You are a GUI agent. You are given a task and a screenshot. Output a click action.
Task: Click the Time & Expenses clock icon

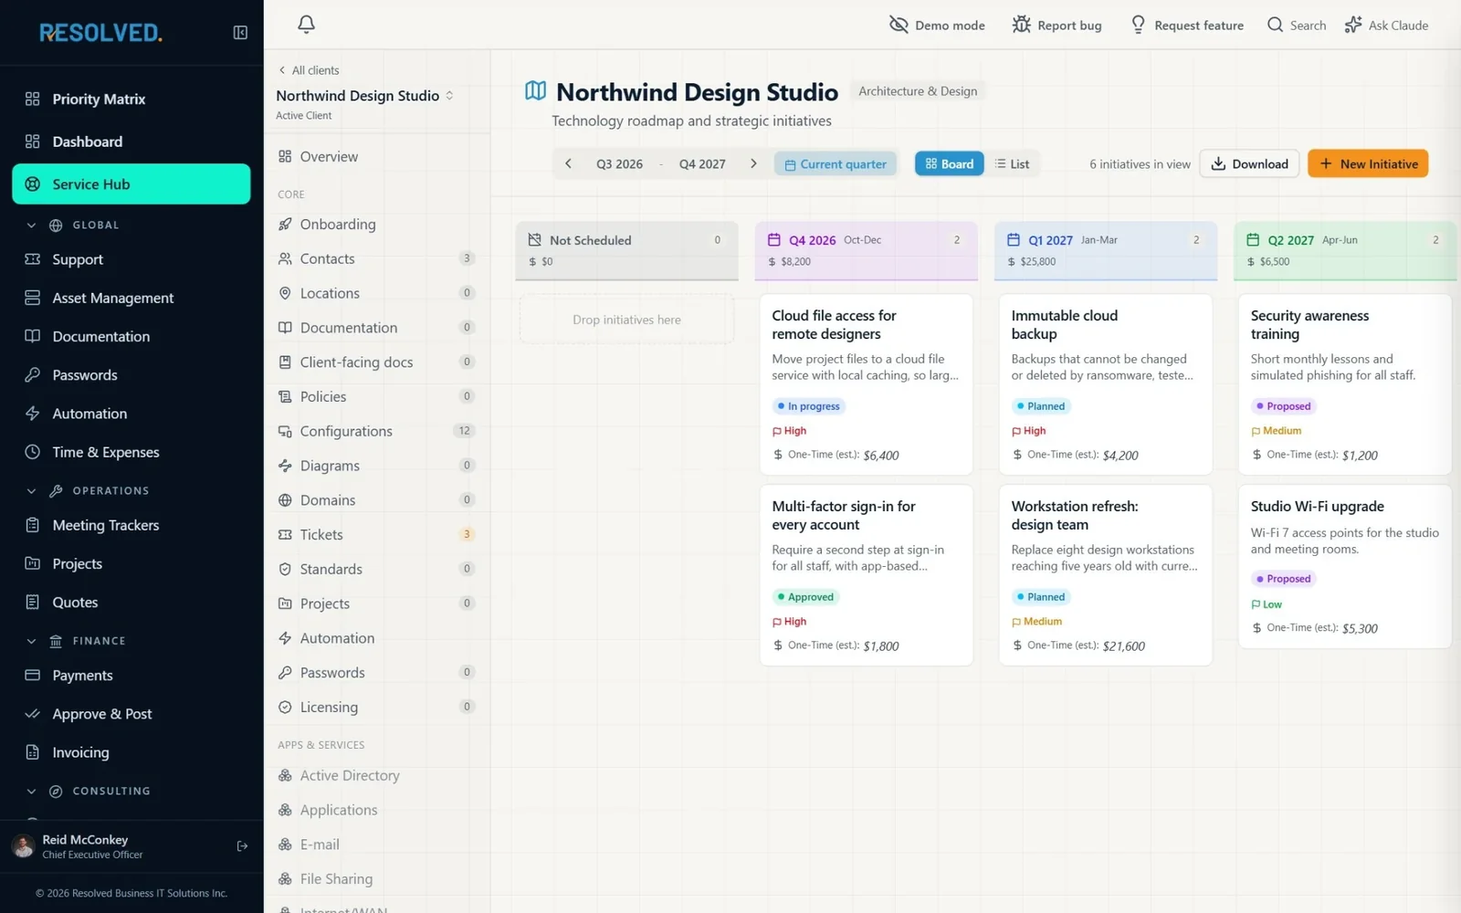point(32,452)
